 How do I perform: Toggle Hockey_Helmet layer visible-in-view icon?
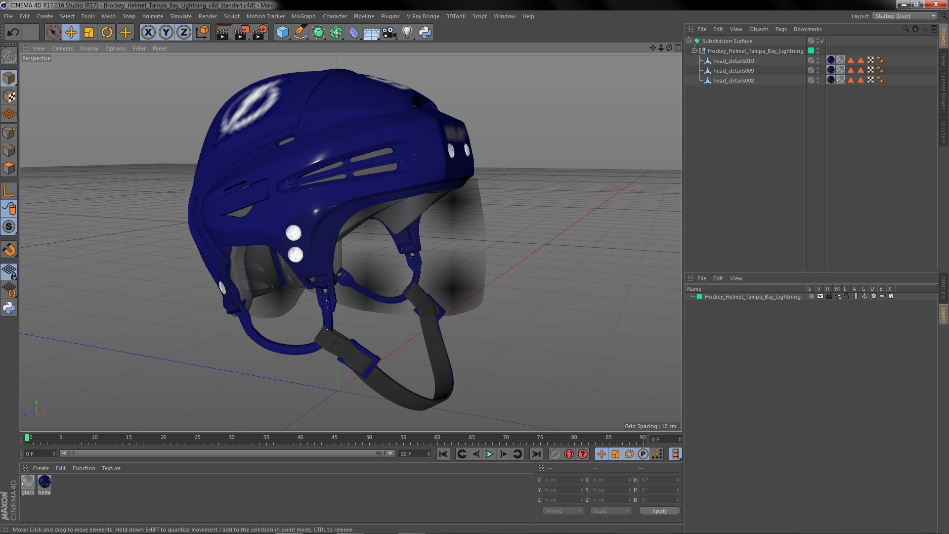click(820, 297)
